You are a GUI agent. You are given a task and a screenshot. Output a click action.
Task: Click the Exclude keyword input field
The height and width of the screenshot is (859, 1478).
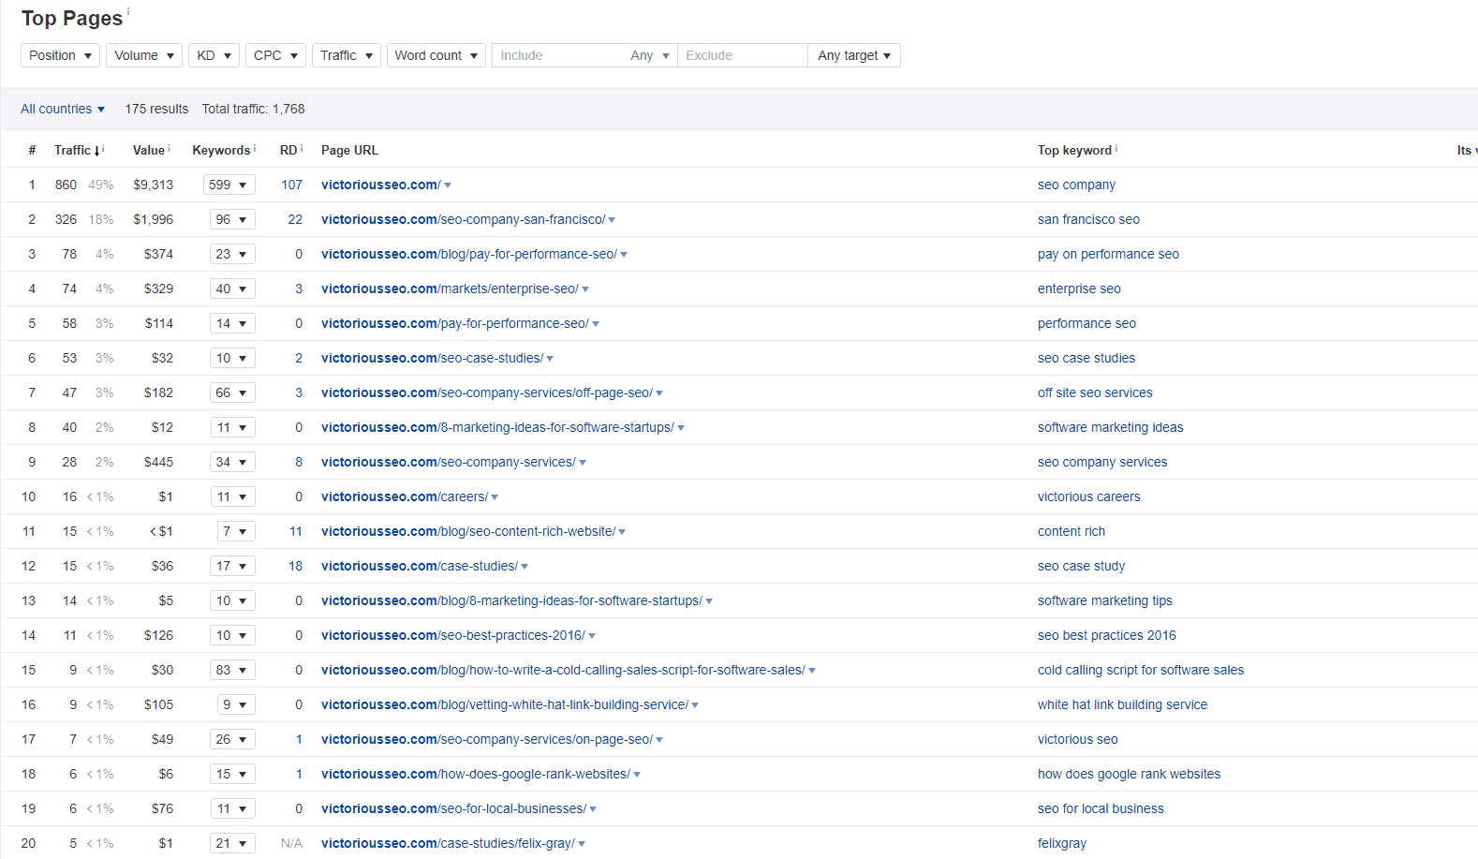743,55
